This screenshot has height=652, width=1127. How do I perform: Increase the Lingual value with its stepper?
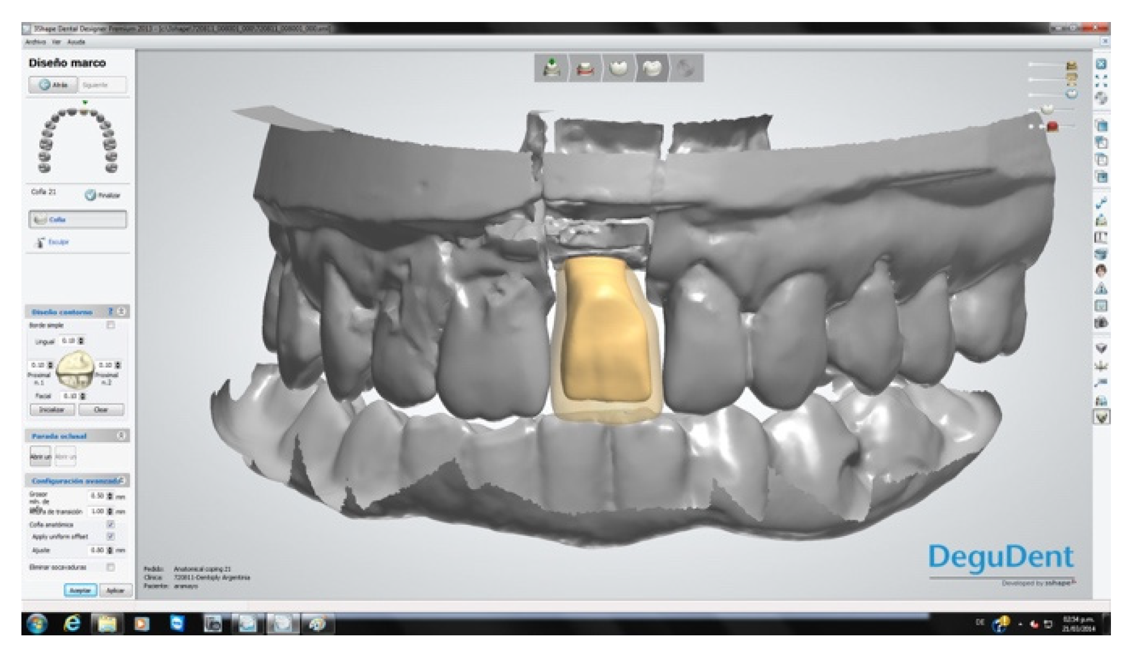[82, 340]
